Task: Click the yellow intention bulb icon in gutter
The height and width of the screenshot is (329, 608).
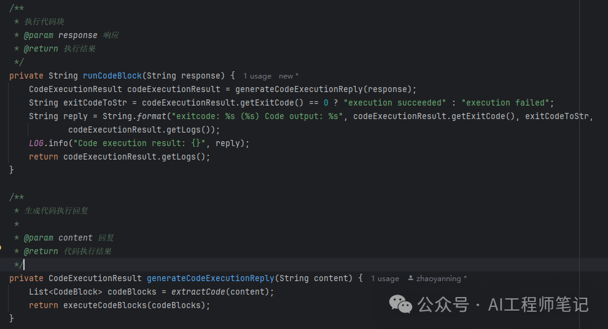Action: pos(2,249)
